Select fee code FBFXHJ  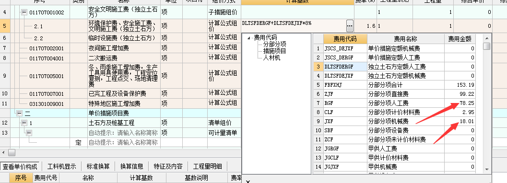345,85
